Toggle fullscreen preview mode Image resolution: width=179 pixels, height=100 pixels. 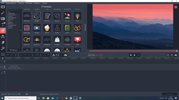point(172,55)
